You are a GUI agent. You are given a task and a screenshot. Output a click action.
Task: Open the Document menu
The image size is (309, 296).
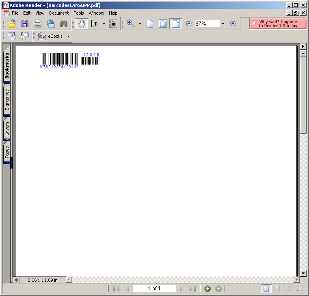pyautogui.click(x=59, y=13)
